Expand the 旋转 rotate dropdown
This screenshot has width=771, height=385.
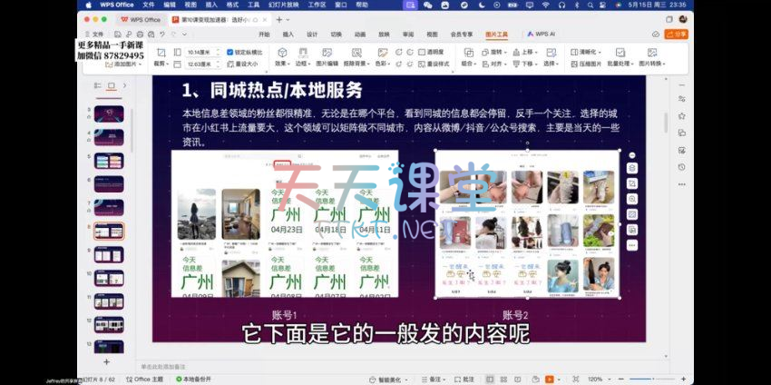pos(496,53)
